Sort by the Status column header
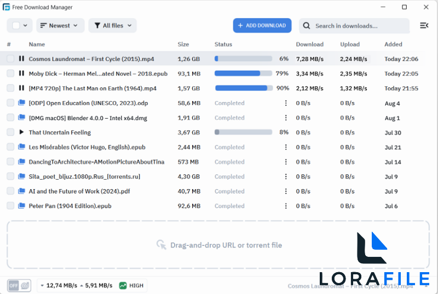Image resolution: width=438 pixels, height=294 pixels. (x=223, y=44)
